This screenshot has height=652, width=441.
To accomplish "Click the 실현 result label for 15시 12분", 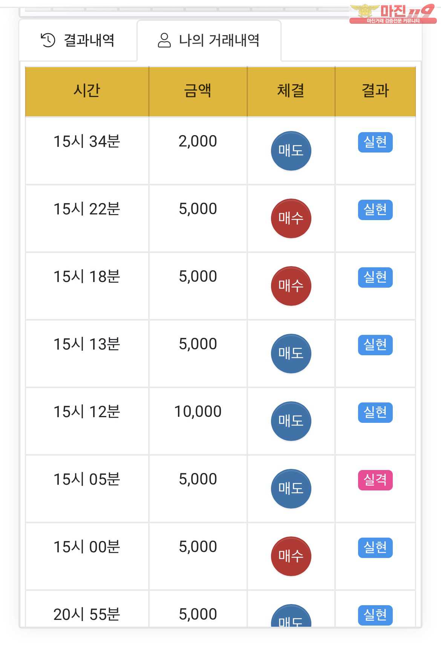I will click(x=375, y=413).
